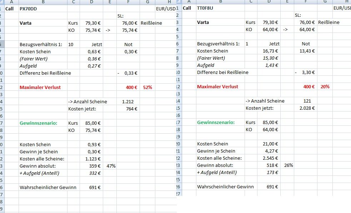Click the Gewinn absolut value 518 €
Screen dimensions: 351x213
(272, 165)
